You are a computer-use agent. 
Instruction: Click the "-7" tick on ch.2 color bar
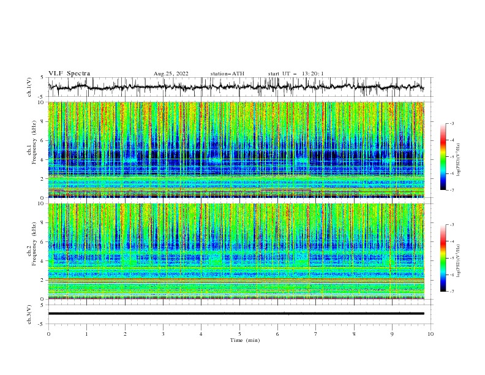point(451,292)
